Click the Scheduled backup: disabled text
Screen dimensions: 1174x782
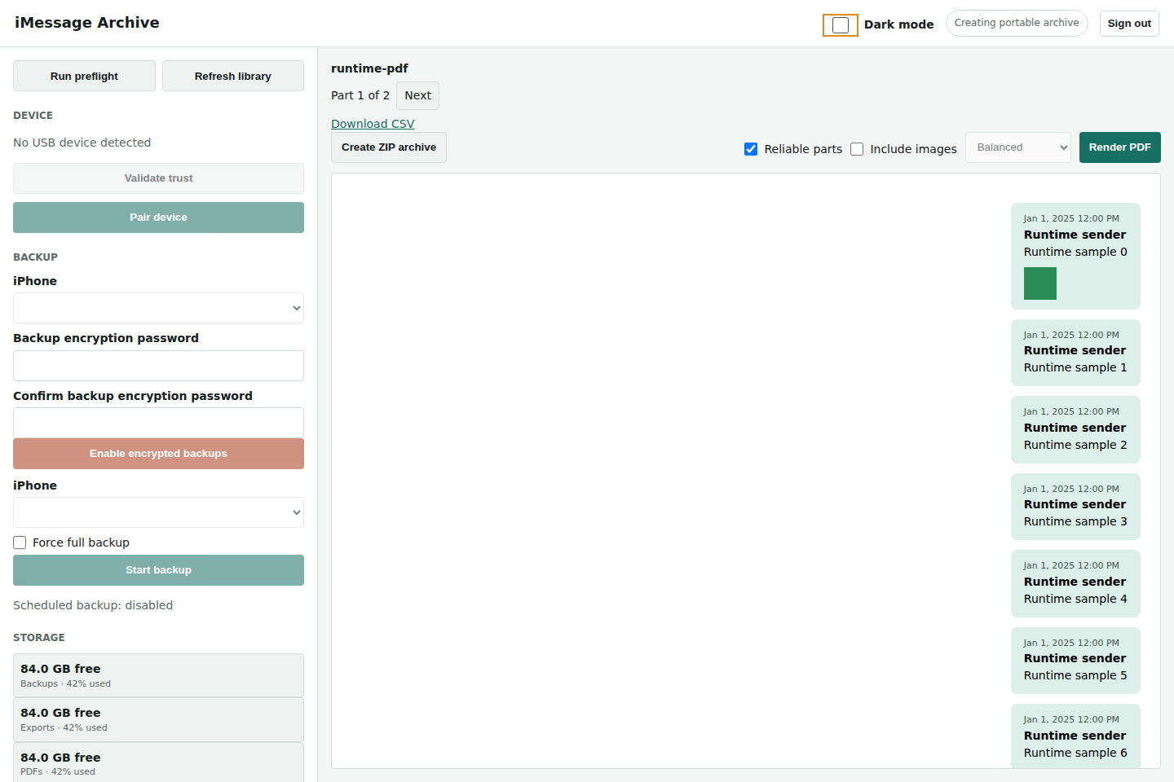click(x=93, y=605)
